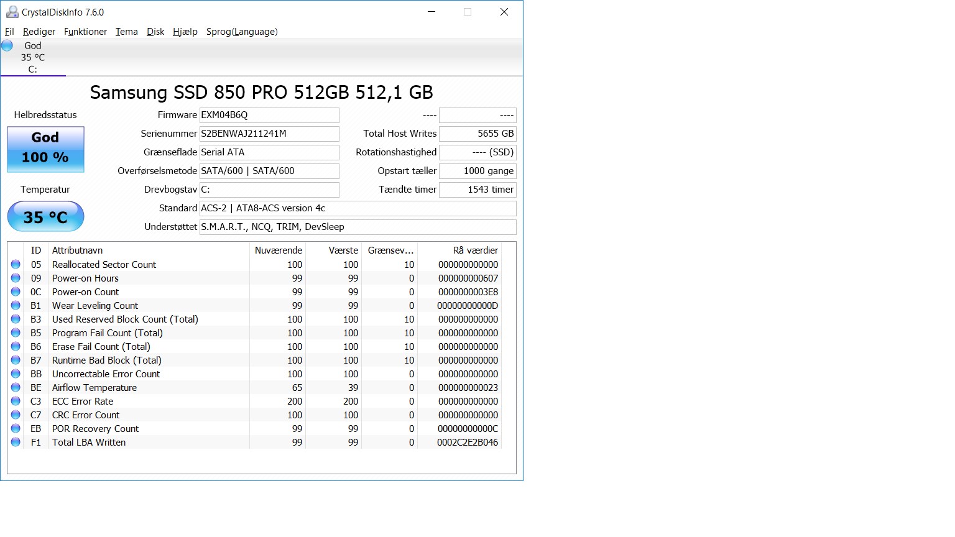Screen dimensions: 955x537
Task: Click raw value 000000000023
Action: [468, 388]
